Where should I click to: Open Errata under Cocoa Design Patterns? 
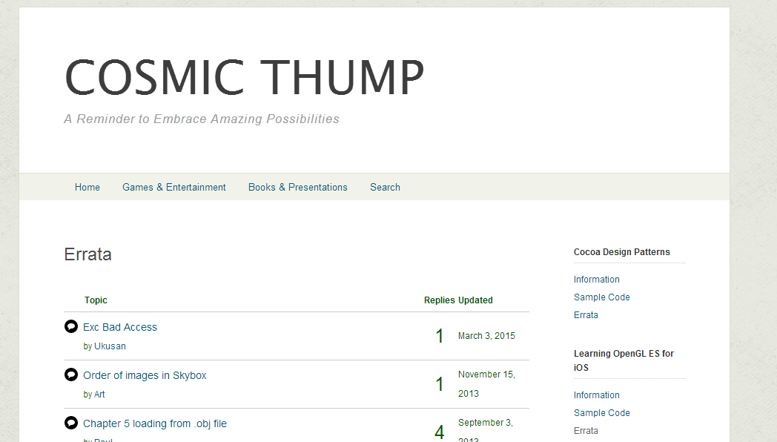tap(586, 315)
